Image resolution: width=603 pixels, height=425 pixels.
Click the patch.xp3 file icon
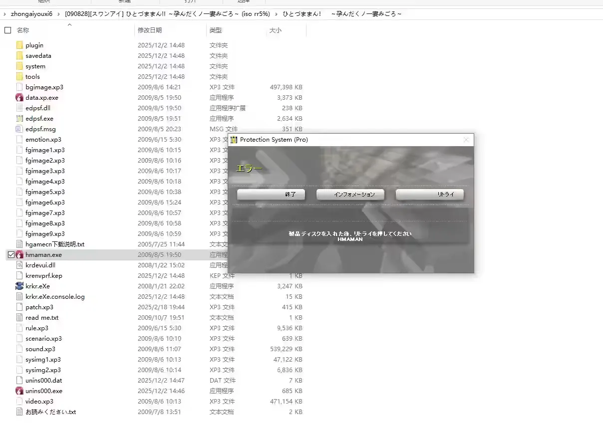click(x=19, y=307)
